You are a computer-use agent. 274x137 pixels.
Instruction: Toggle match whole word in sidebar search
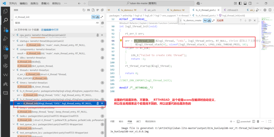[98, 17]
